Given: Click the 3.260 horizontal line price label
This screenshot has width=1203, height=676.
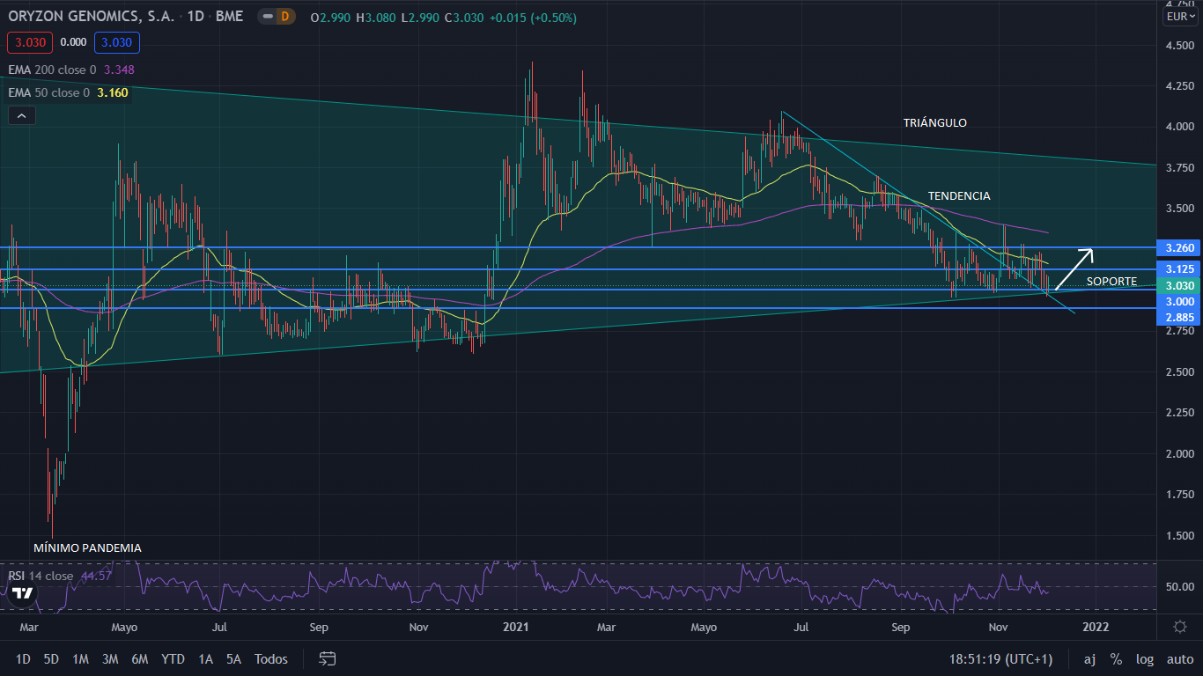Looking at the screenshot, I should (1179, 248).
